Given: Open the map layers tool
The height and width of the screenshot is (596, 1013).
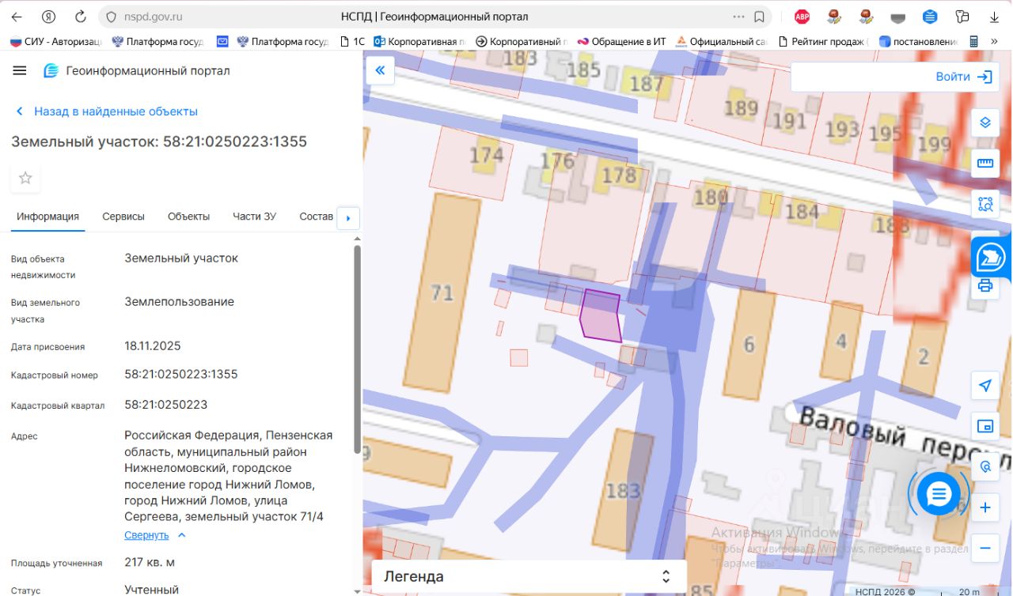Looking at the screenshot, I should [x=985, y=122].
